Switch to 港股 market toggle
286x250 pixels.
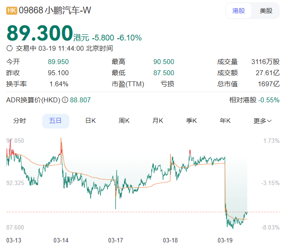pyautogui.click(x=238, y=11)
